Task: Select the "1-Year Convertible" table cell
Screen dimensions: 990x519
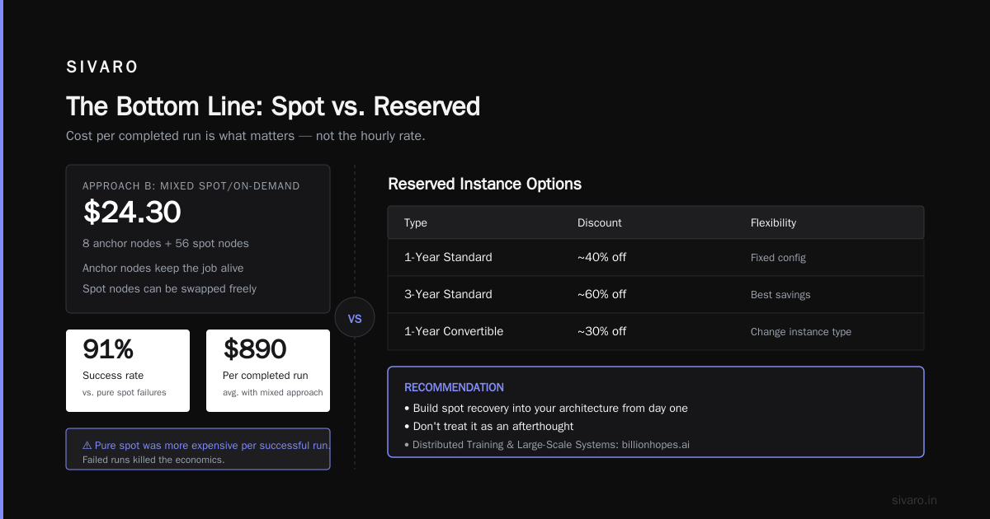Action: pos(454,331)
